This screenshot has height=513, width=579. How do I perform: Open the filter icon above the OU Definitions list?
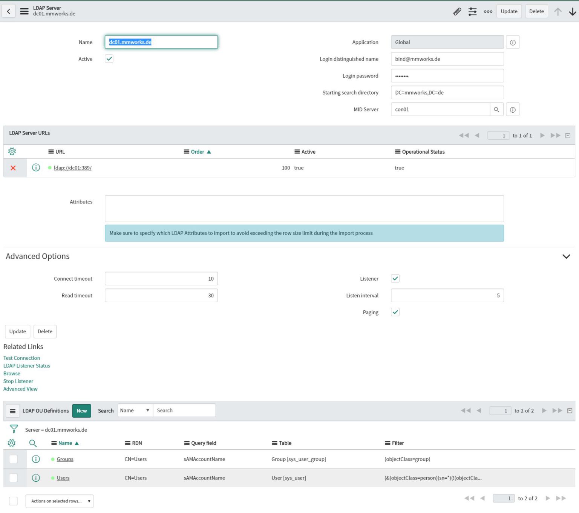(x=14, y=429)
